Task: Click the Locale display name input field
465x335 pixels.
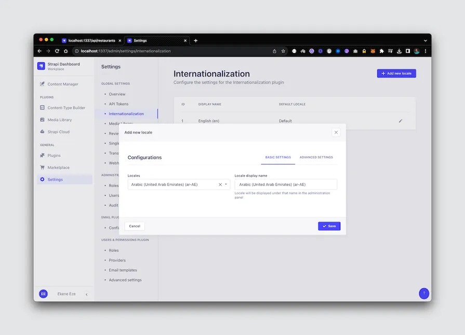Action: click(x=286, y=184)
